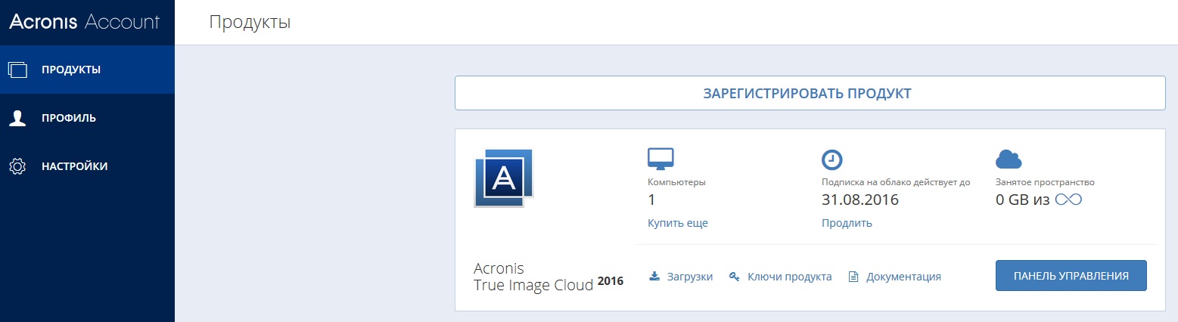Screen dimensions: 1178x322
Task: Click the Profile person icon
Action: tap(17, 118)
